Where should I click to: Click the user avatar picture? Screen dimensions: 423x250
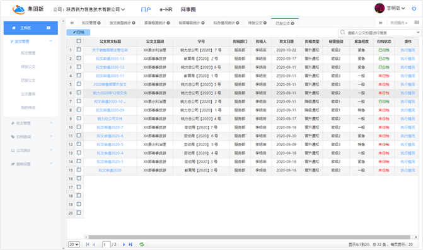coord(380,8)
